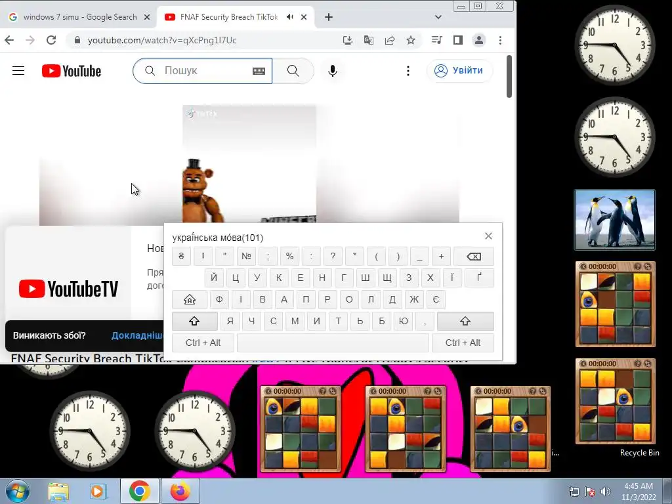Image resolution: width=672 pixels, height=504 pixels.
Task: Toggle right Ctrl + Alt key
Action: click(463, 343)
